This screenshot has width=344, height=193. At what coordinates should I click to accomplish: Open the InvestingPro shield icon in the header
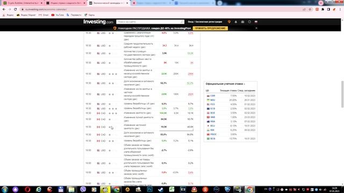click(x=229, y=22)
